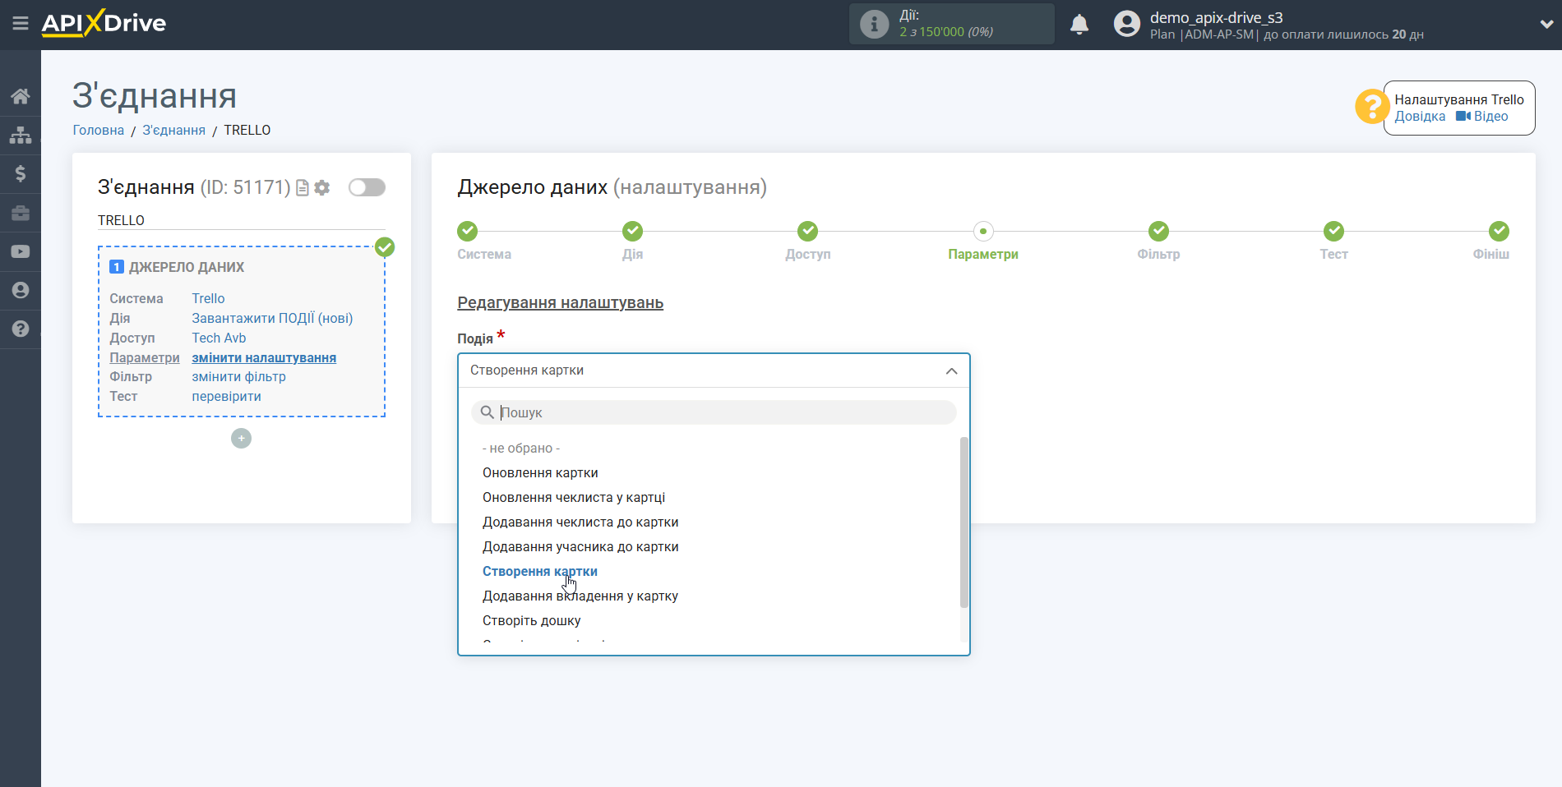Open the notifications bell
The image size is (1562, 787).
coord(1079,25)
